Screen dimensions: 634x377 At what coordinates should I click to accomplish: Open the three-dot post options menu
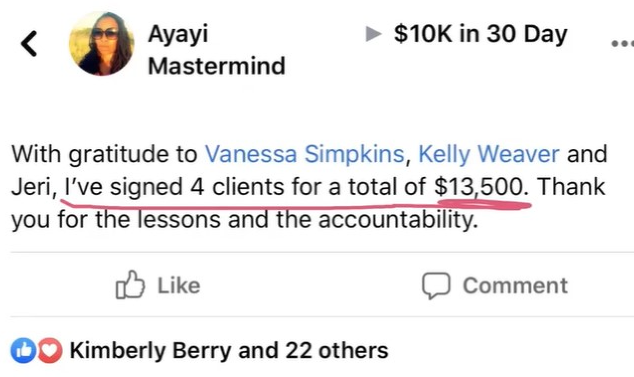624,43
